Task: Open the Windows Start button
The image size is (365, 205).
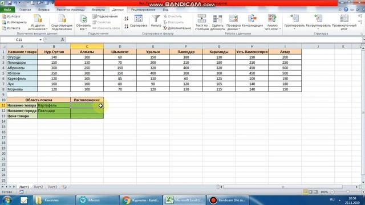Action: click(7, 200)
